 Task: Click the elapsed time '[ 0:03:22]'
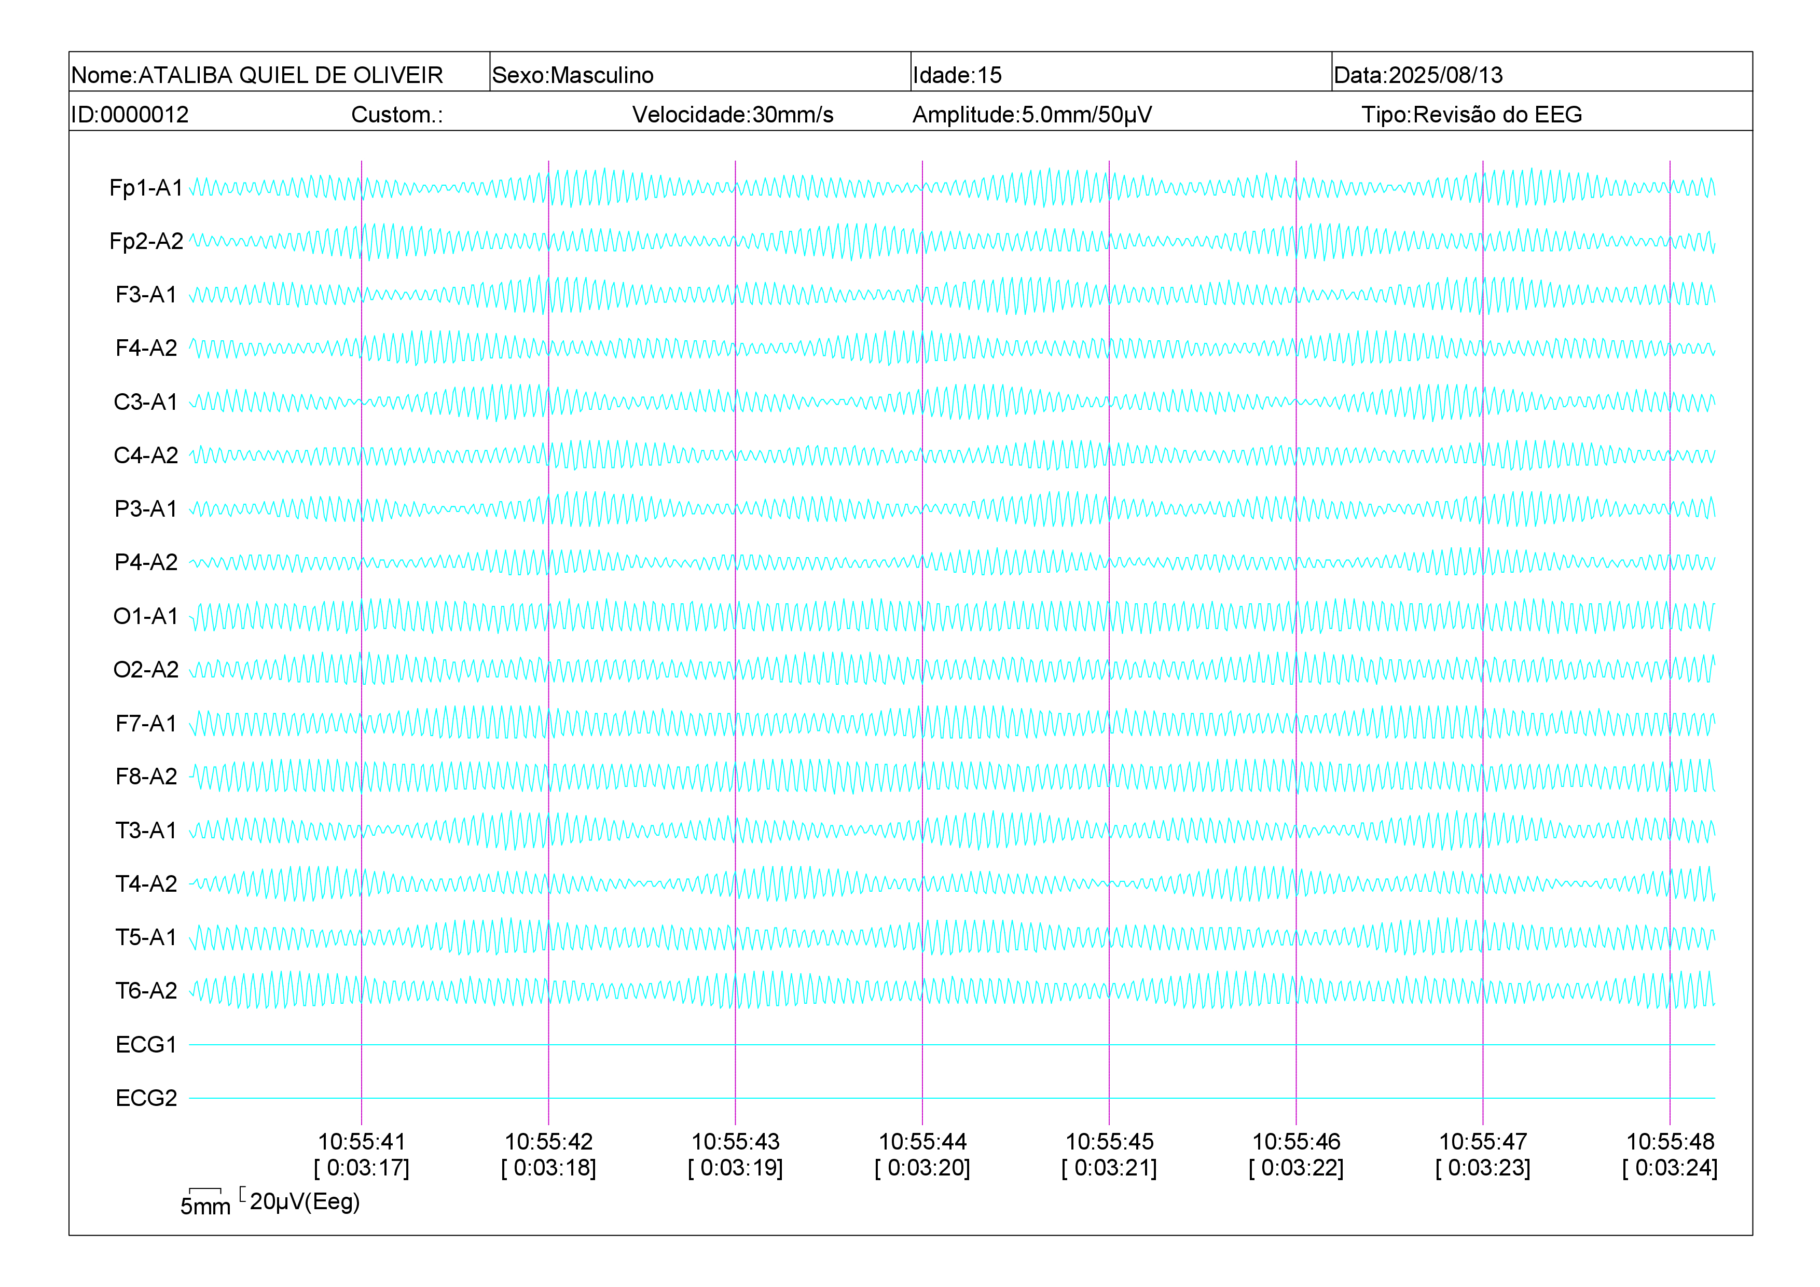click(1296, 1168)
